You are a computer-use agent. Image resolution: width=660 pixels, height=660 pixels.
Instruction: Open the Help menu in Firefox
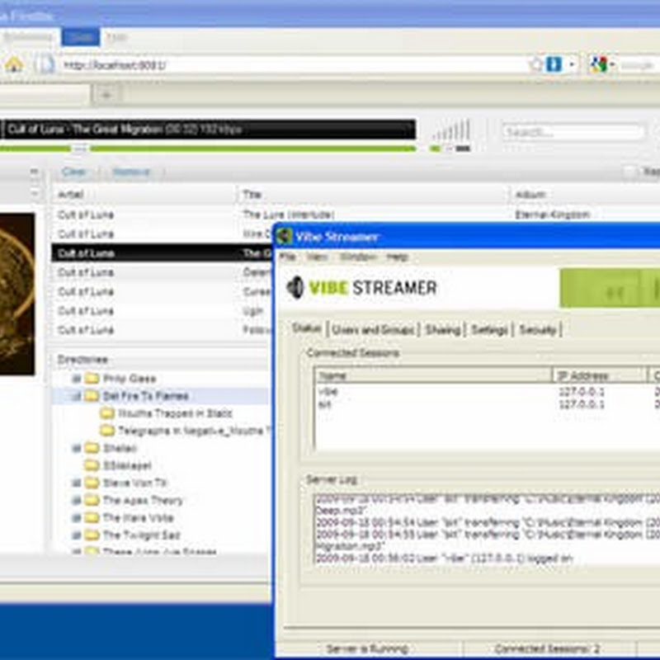coord(115,37)
